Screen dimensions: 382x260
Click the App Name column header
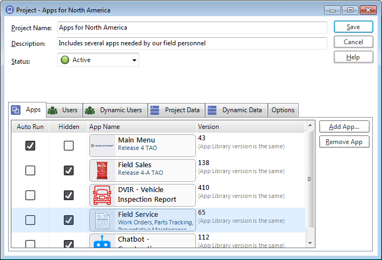click(x=142, y=127)
